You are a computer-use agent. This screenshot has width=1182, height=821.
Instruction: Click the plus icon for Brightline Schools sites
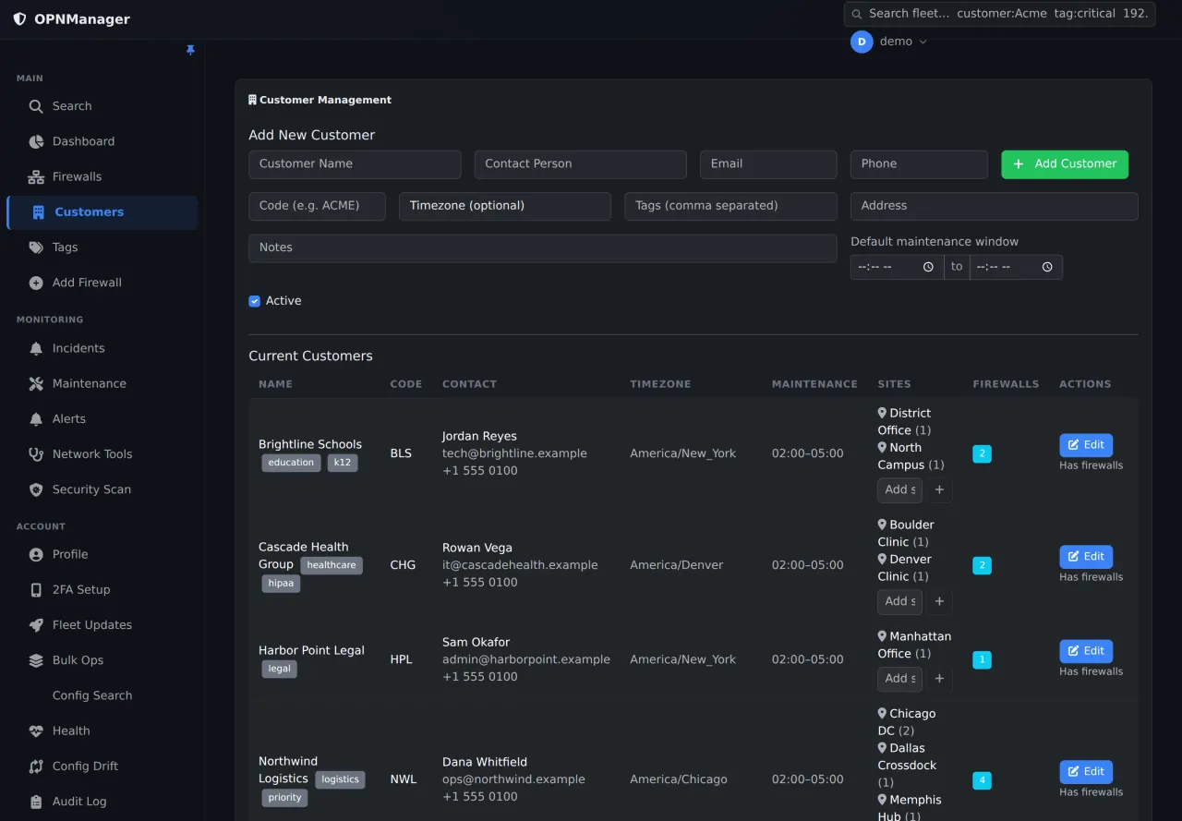[939, 490]
